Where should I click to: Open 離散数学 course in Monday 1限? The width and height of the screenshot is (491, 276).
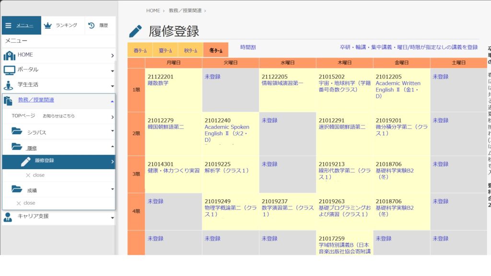[158, 83]
